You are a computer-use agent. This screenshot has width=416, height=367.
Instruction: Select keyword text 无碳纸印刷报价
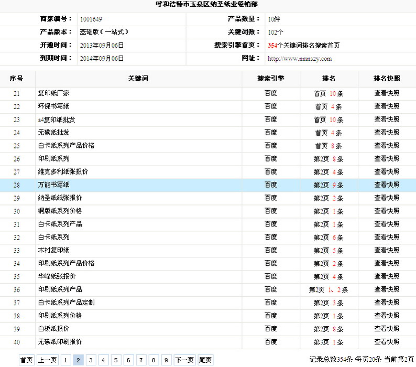pyautogui.click(x=60, y=342)
